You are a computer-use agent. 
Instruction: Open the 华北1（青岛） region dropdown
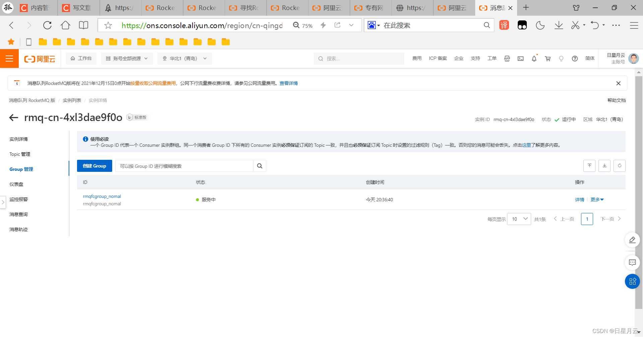point(185,59)
